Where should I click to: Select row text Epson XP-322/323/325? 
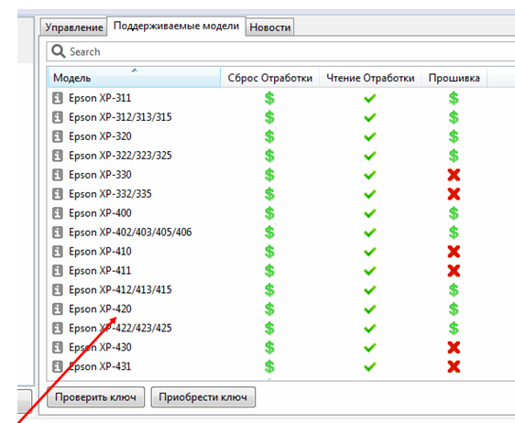[x=120, y=156]
